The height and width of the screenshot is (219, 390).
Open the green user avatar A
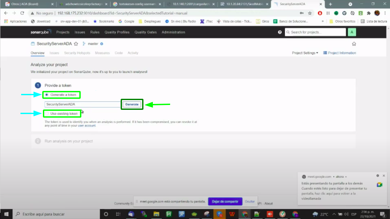coord(352,32)
